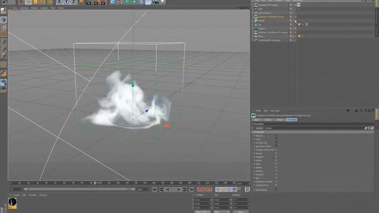
Task: Switch to Texture mode checker icon
Action: 4,27
